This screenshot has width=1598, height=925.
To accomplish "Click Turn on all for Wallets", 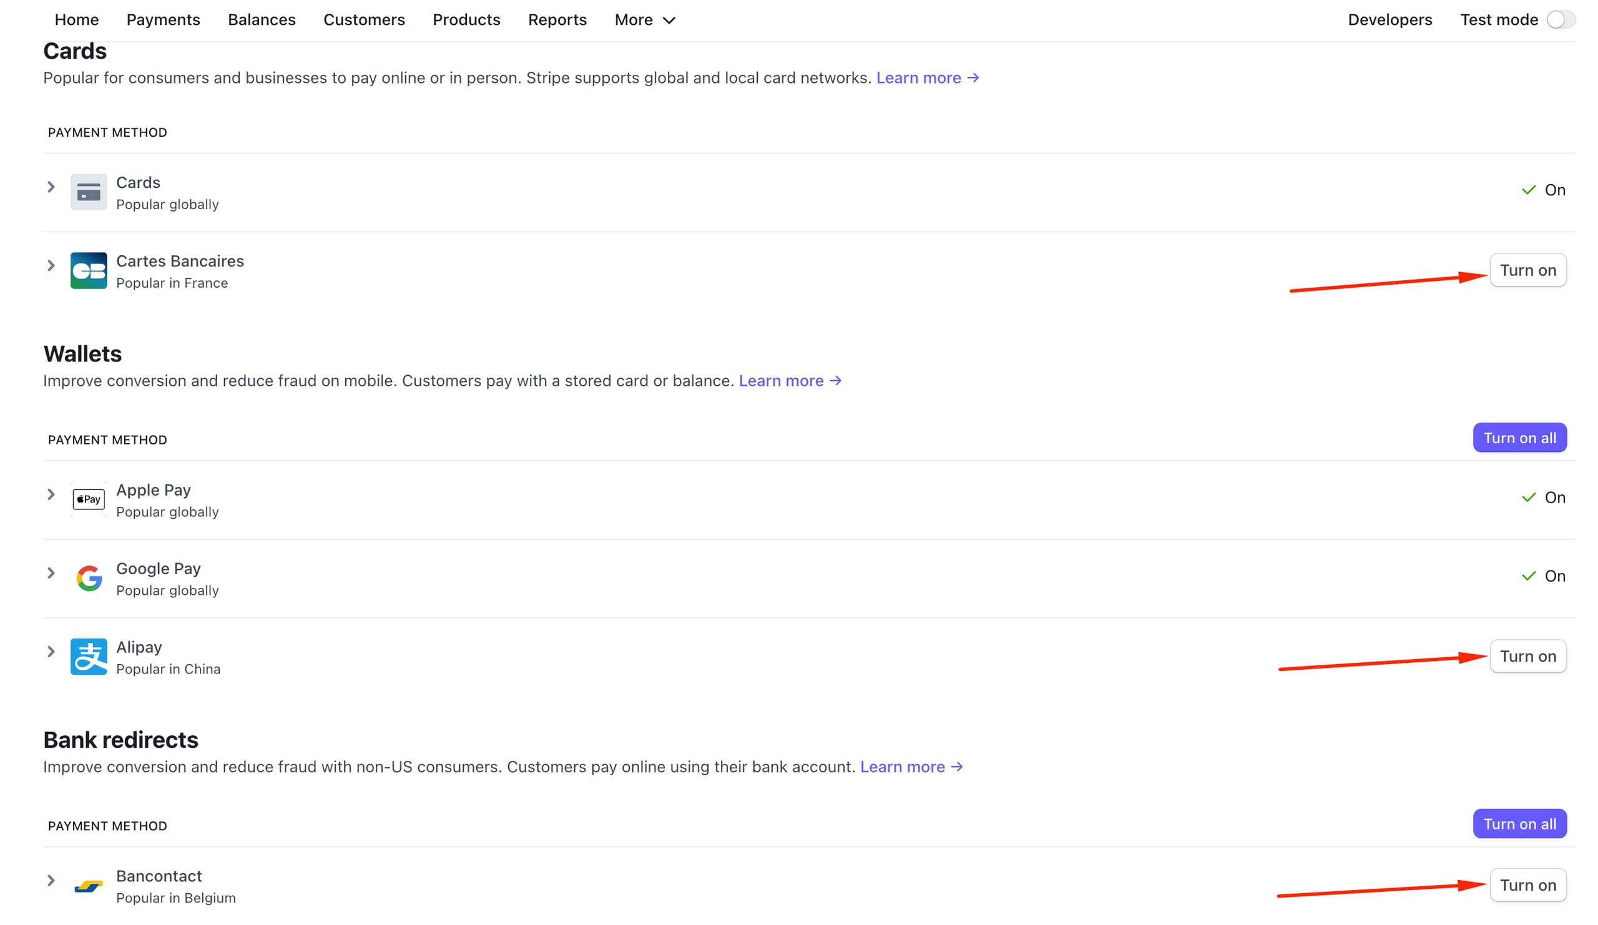I will pos(1519,437).
